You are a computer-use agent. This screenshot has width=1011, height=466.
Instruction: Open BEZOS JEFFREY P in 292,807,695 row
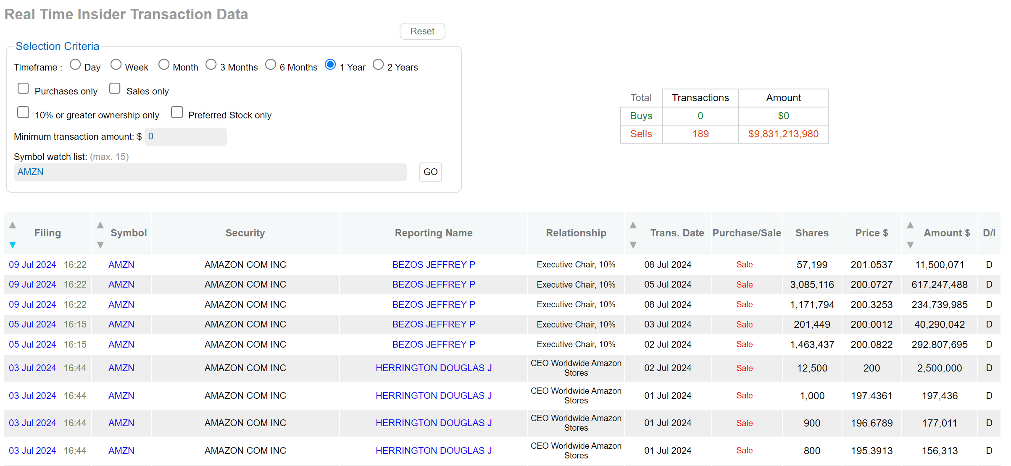click(434, 345)
